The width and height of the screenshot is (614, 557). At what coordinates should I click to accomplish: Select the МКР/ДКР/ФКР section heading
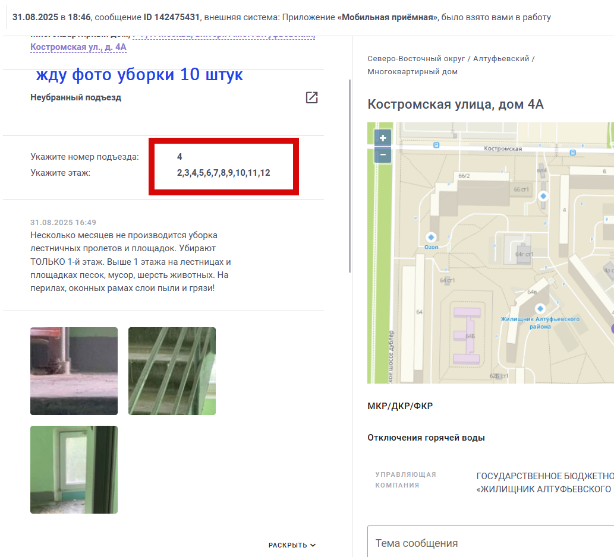pos(400,406)
